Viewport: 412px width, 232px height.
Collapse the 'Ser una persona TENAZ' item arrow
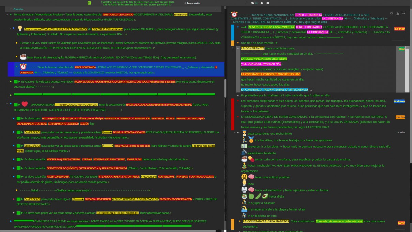coord(10,28)
